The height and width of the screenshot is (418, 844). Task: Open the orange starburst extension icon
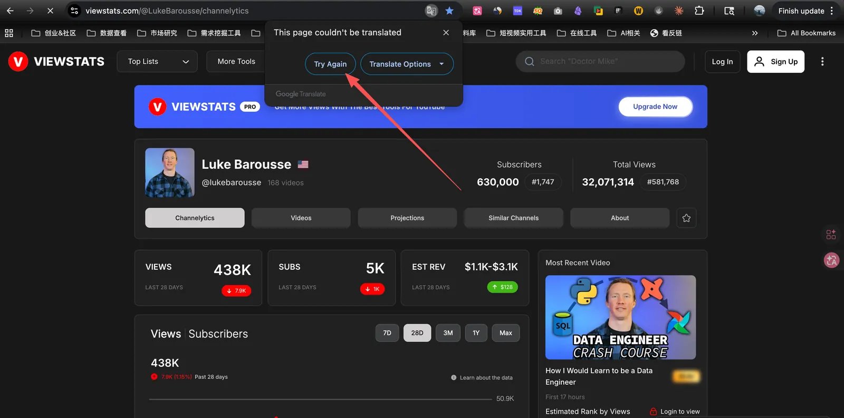pos(679,11)
